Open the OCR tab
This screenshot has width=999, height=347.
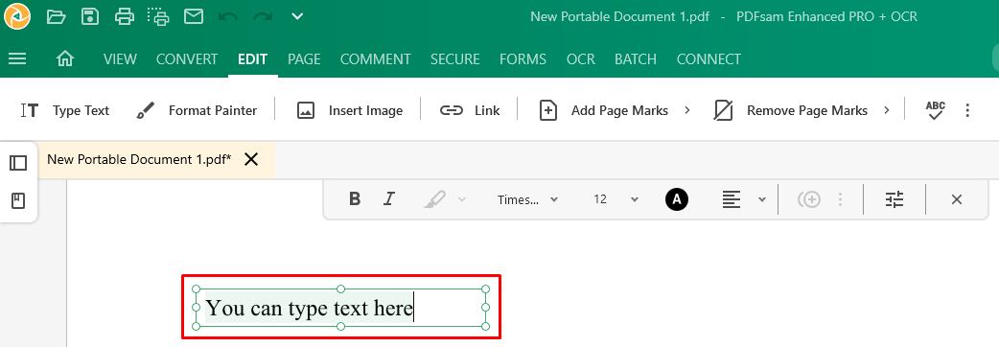(x=580, y=59)
